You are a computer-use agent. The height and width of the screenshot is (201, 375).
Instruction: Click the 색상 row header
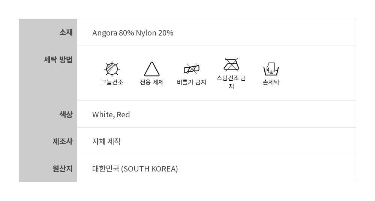[x=66, y=114]
